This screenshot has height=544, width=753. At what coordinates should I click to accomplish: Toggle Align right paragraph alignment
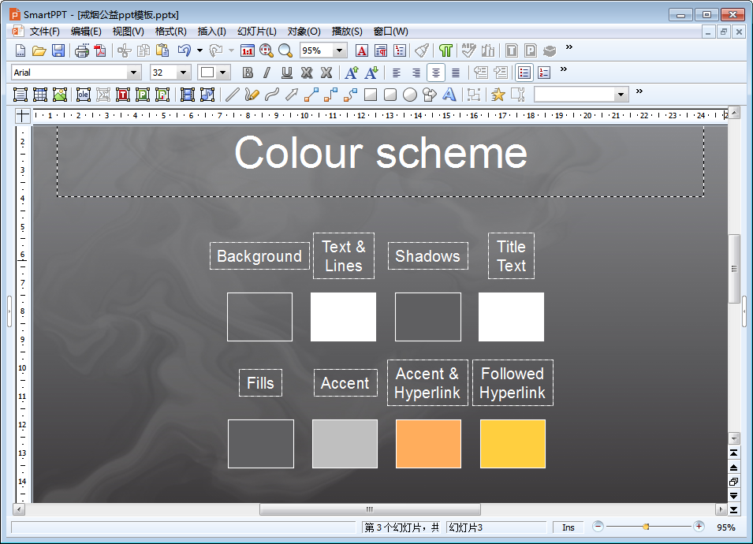point(416,73)
